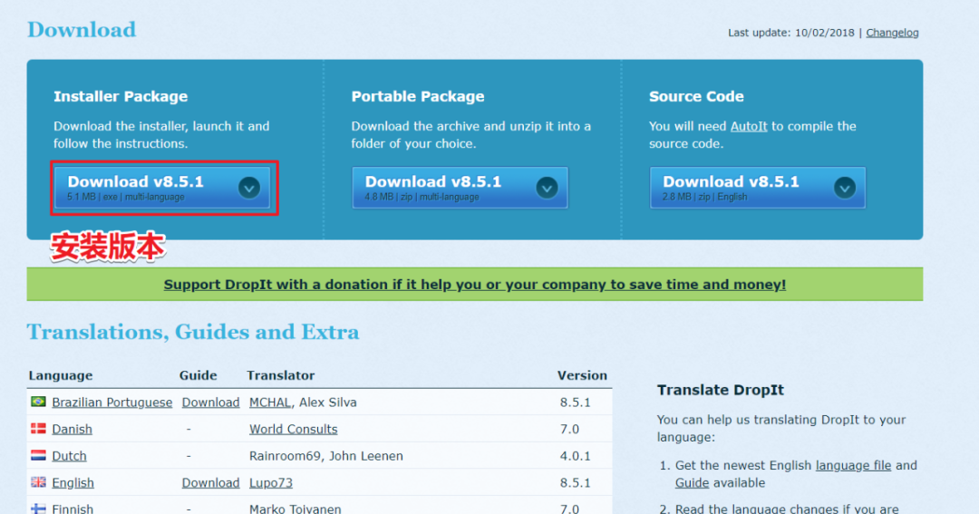This screenshot has height=514, width=979.
Task: Open MCHAL translator link
Action: 270,402
